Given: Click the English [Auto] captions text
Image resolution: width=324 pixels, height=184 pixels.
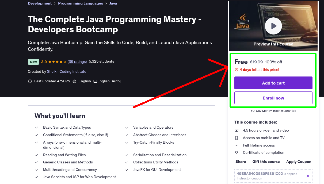Looking at the screenshot, I should point(109,81).
